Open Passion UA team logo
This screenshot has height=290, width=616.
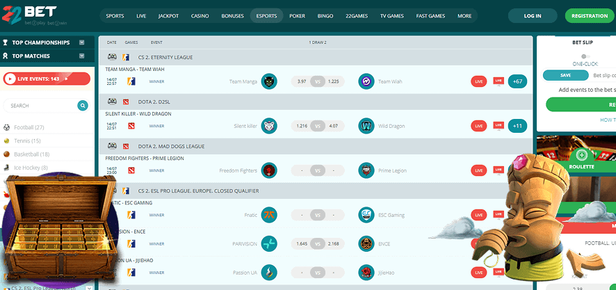click(269, 273)
